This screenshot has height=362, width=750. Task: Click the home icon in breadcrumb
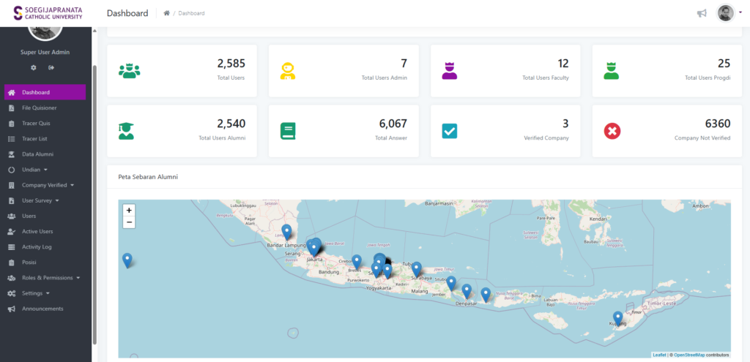(167, 13)
